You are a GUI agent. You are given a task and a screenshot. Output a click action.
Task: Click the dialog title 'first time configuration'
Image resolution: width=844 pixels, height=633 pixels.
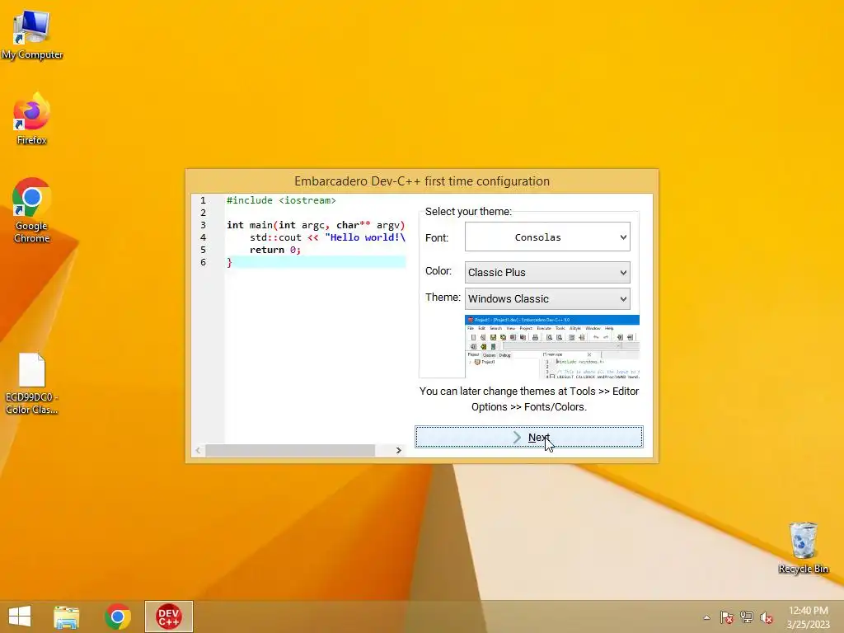422,181
